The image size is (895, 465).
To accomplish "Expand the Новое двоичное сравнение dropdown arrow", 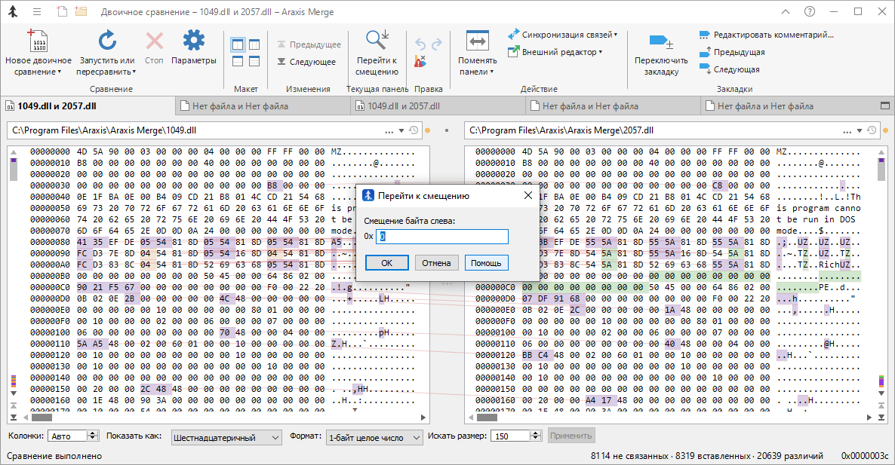I will click(x=60, y=72).
